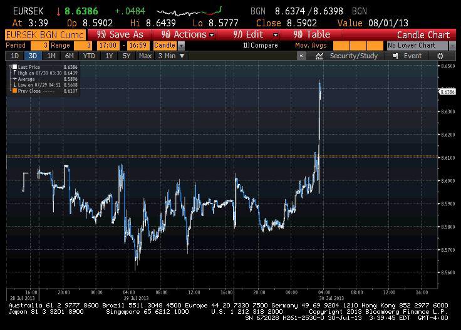The height and width of the screenshot is (330, 461).
Task: Open the Edit dropdown menu
Action: (x=256, y=34)
